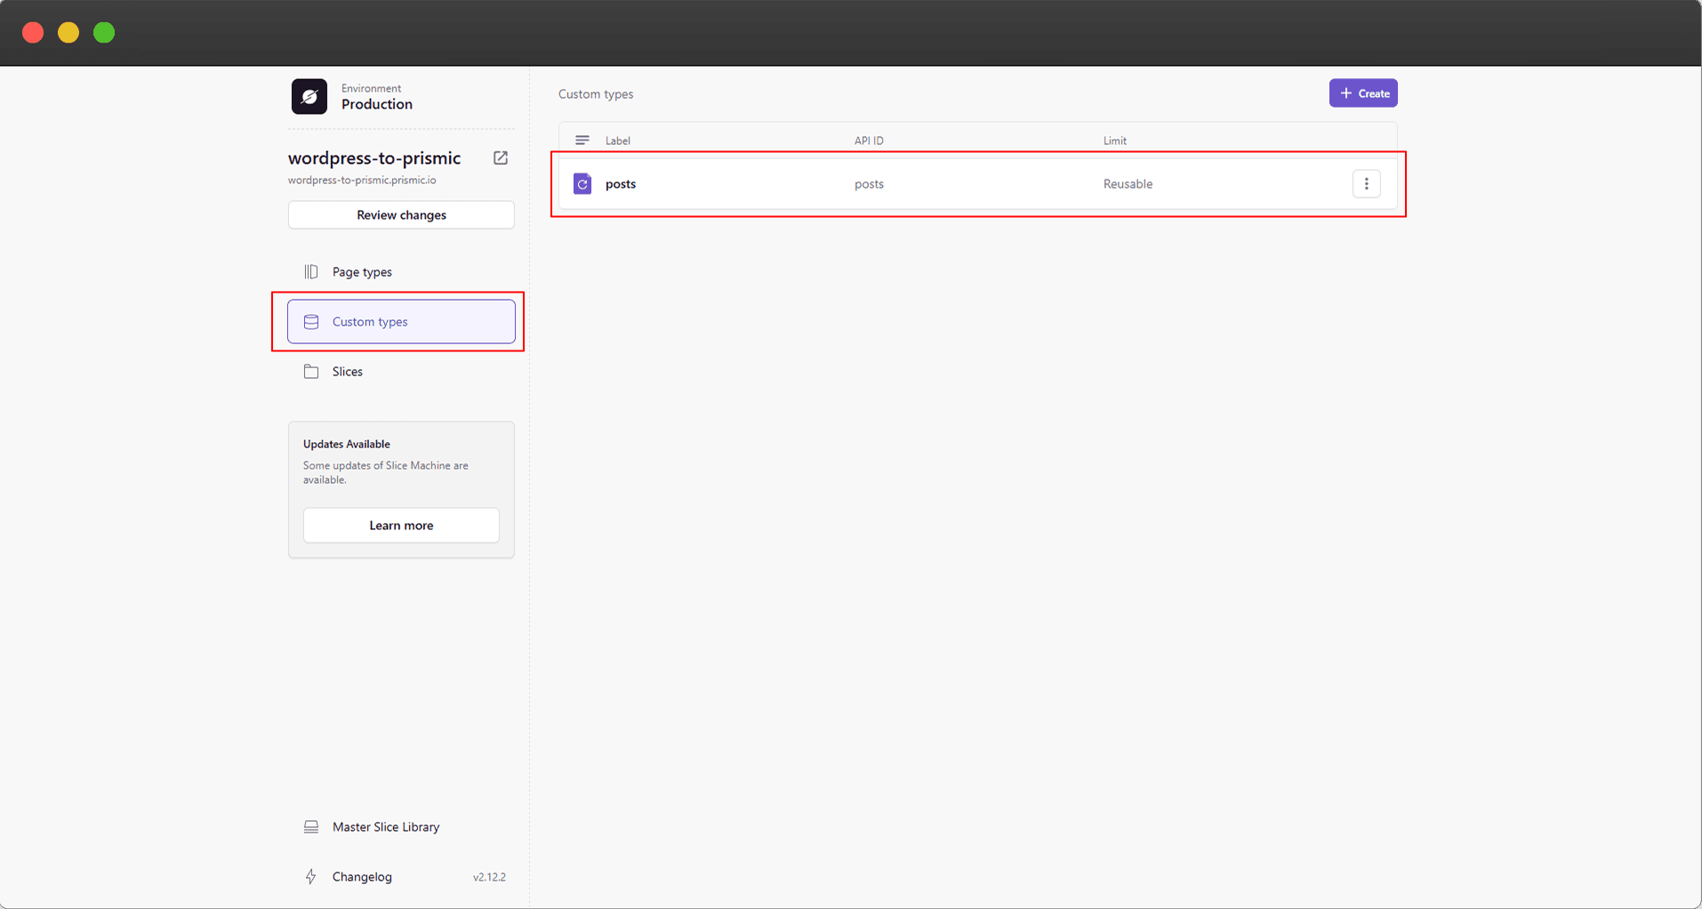Click the Review changes button
The image size is (1702, 909).
point(401,214)
